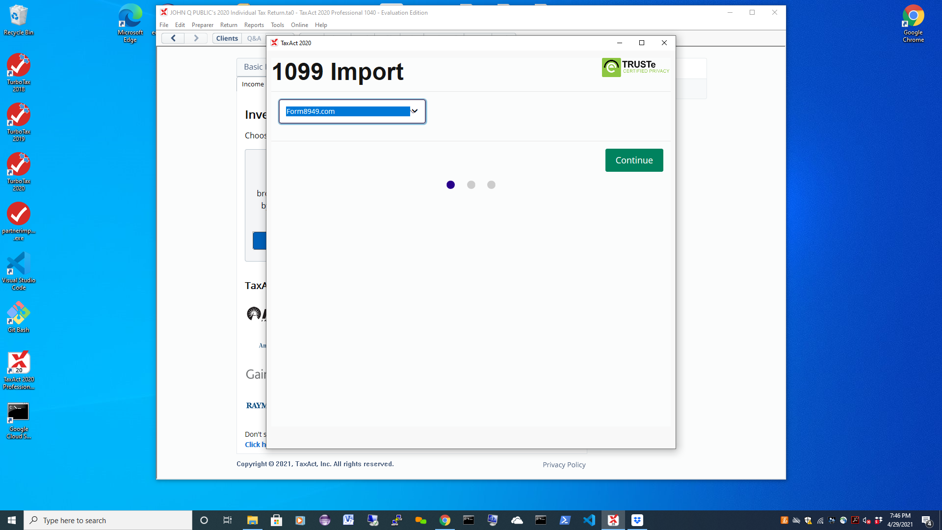This screenshot has width=942, height=530.
Task: Click the first loading progress dot
Action: coord(450,185)
